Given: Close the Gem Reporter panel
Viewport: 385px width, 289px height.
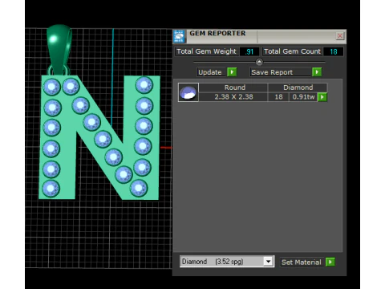Looking at the screenshot, I should click(340, 36).
